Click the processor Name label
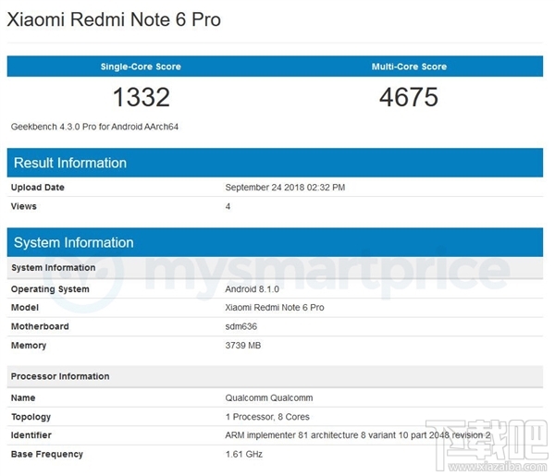Viewport: 555px width, 476px height. [23, 397]
